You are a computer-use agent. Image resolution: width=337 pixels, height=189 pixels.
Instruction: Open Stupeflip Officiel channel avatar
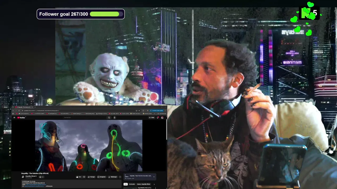click(23, 177)
